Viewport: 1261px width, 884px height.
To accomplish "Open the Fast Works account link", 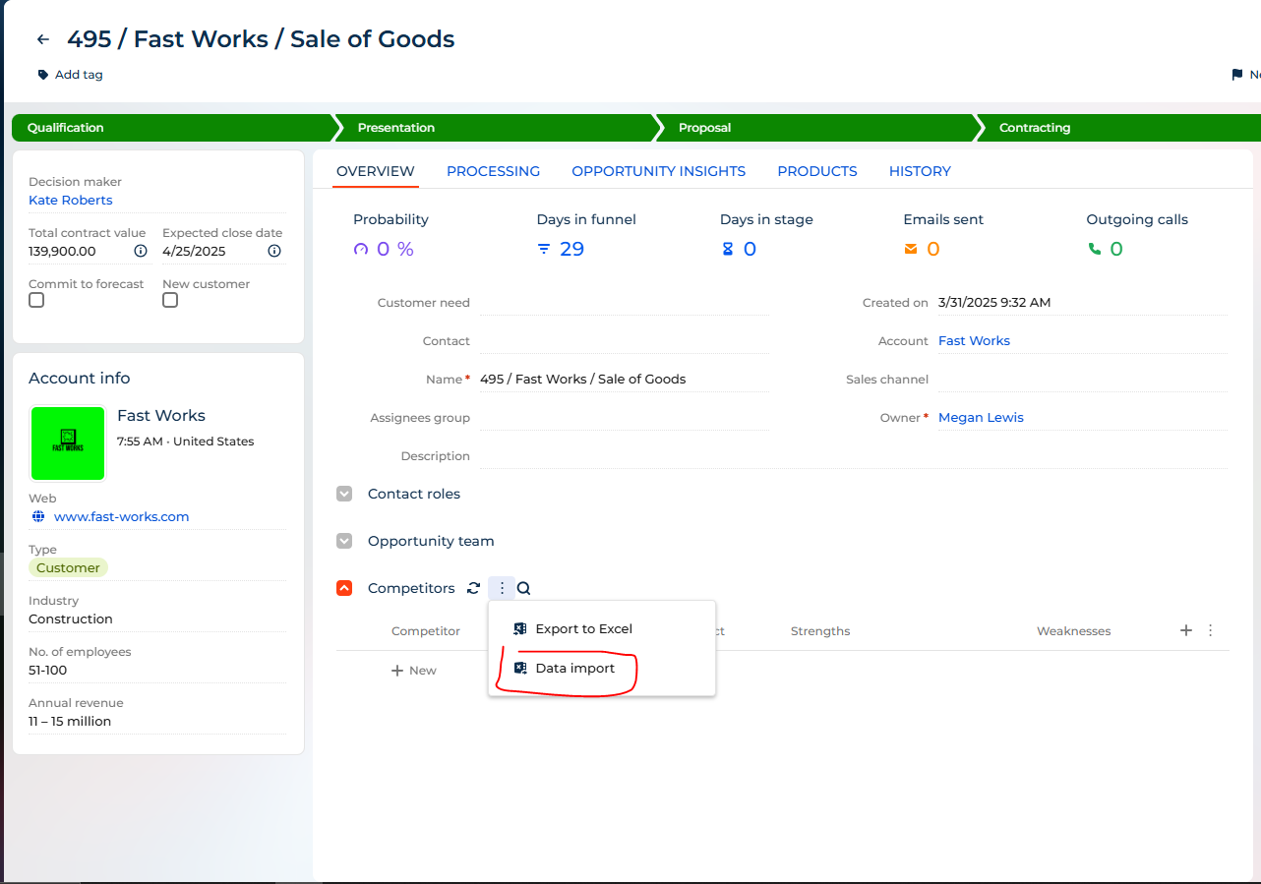I will click(x=974, y=340).
